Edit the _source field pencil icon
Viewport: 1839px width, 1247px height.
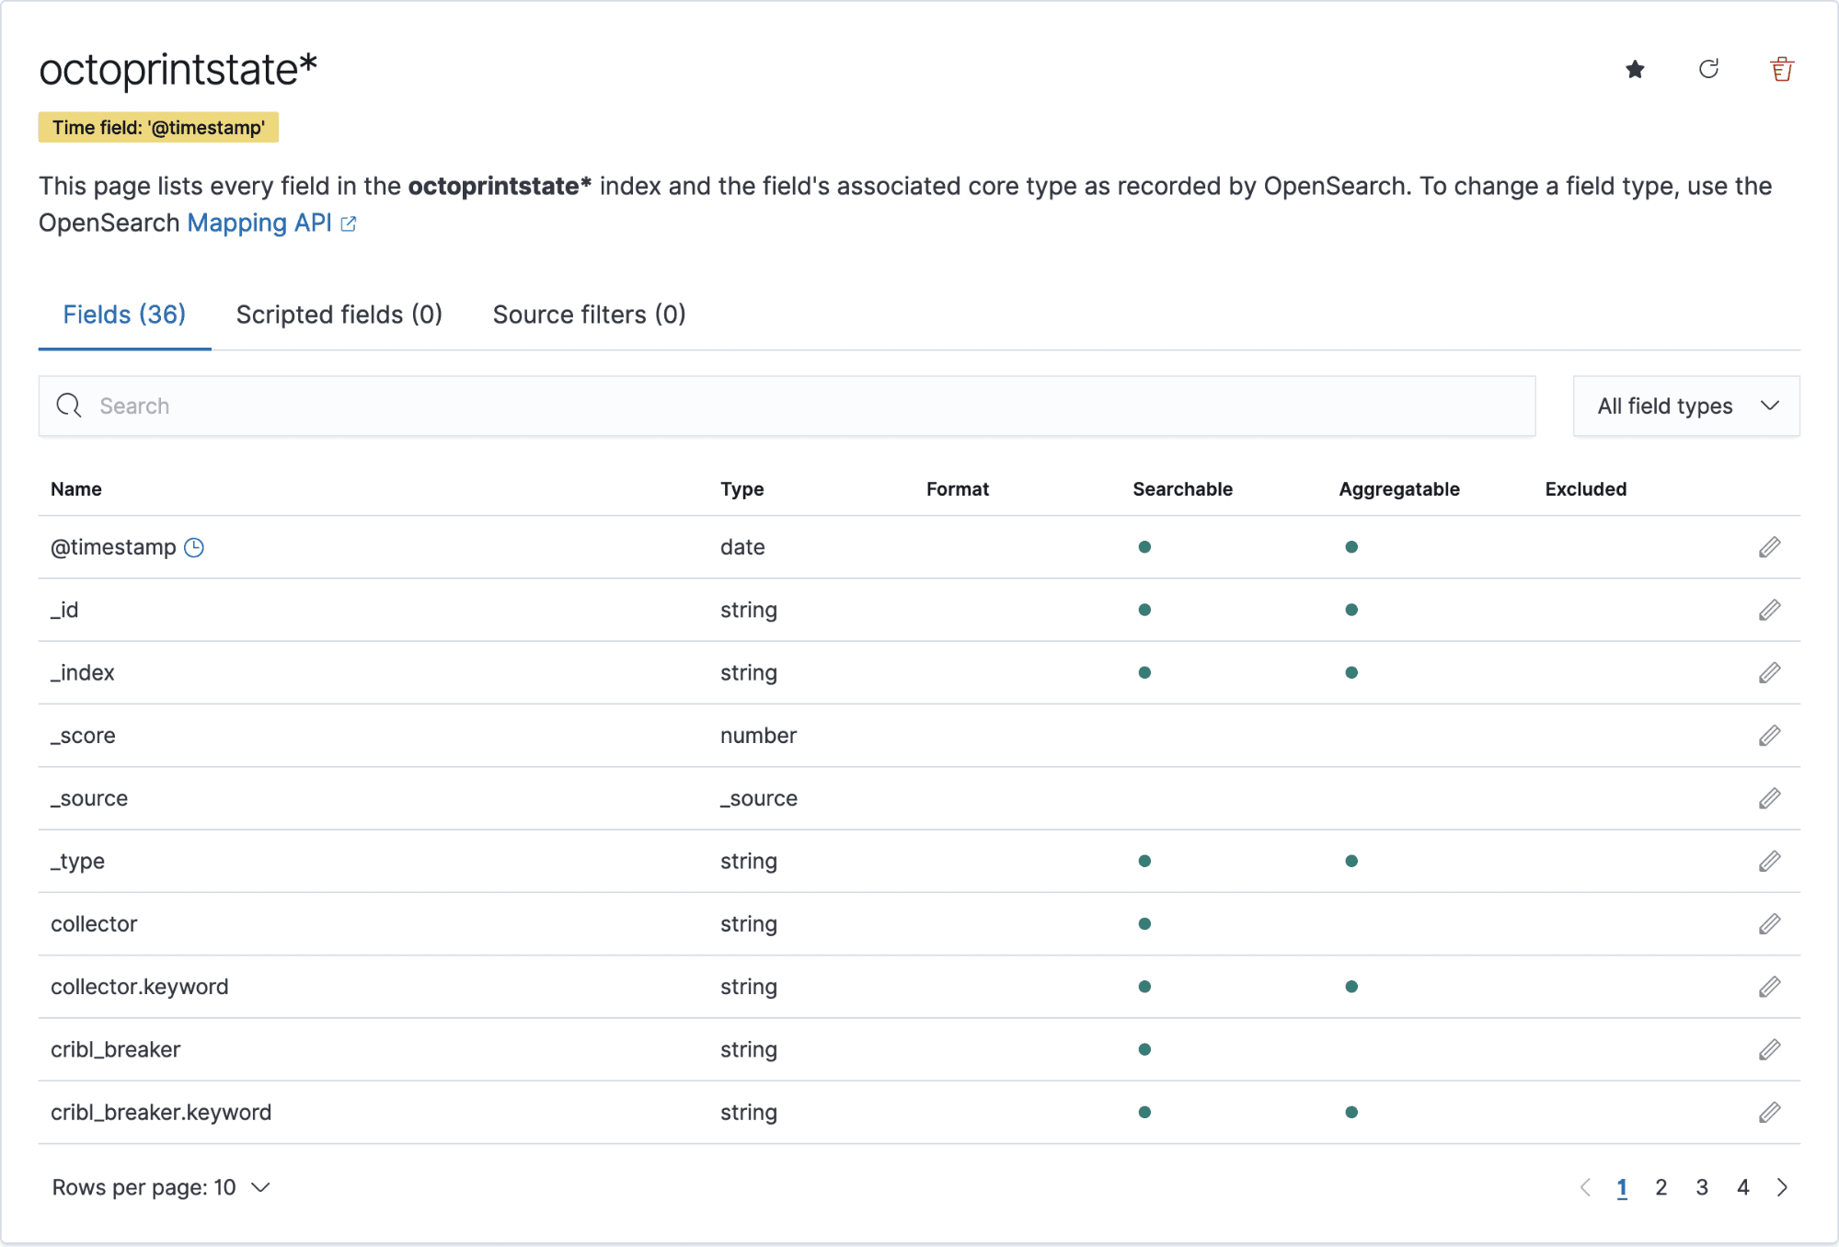(1769, 799)
